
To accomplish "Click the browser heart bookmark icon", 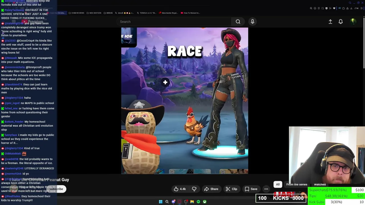I will [334, 8].
